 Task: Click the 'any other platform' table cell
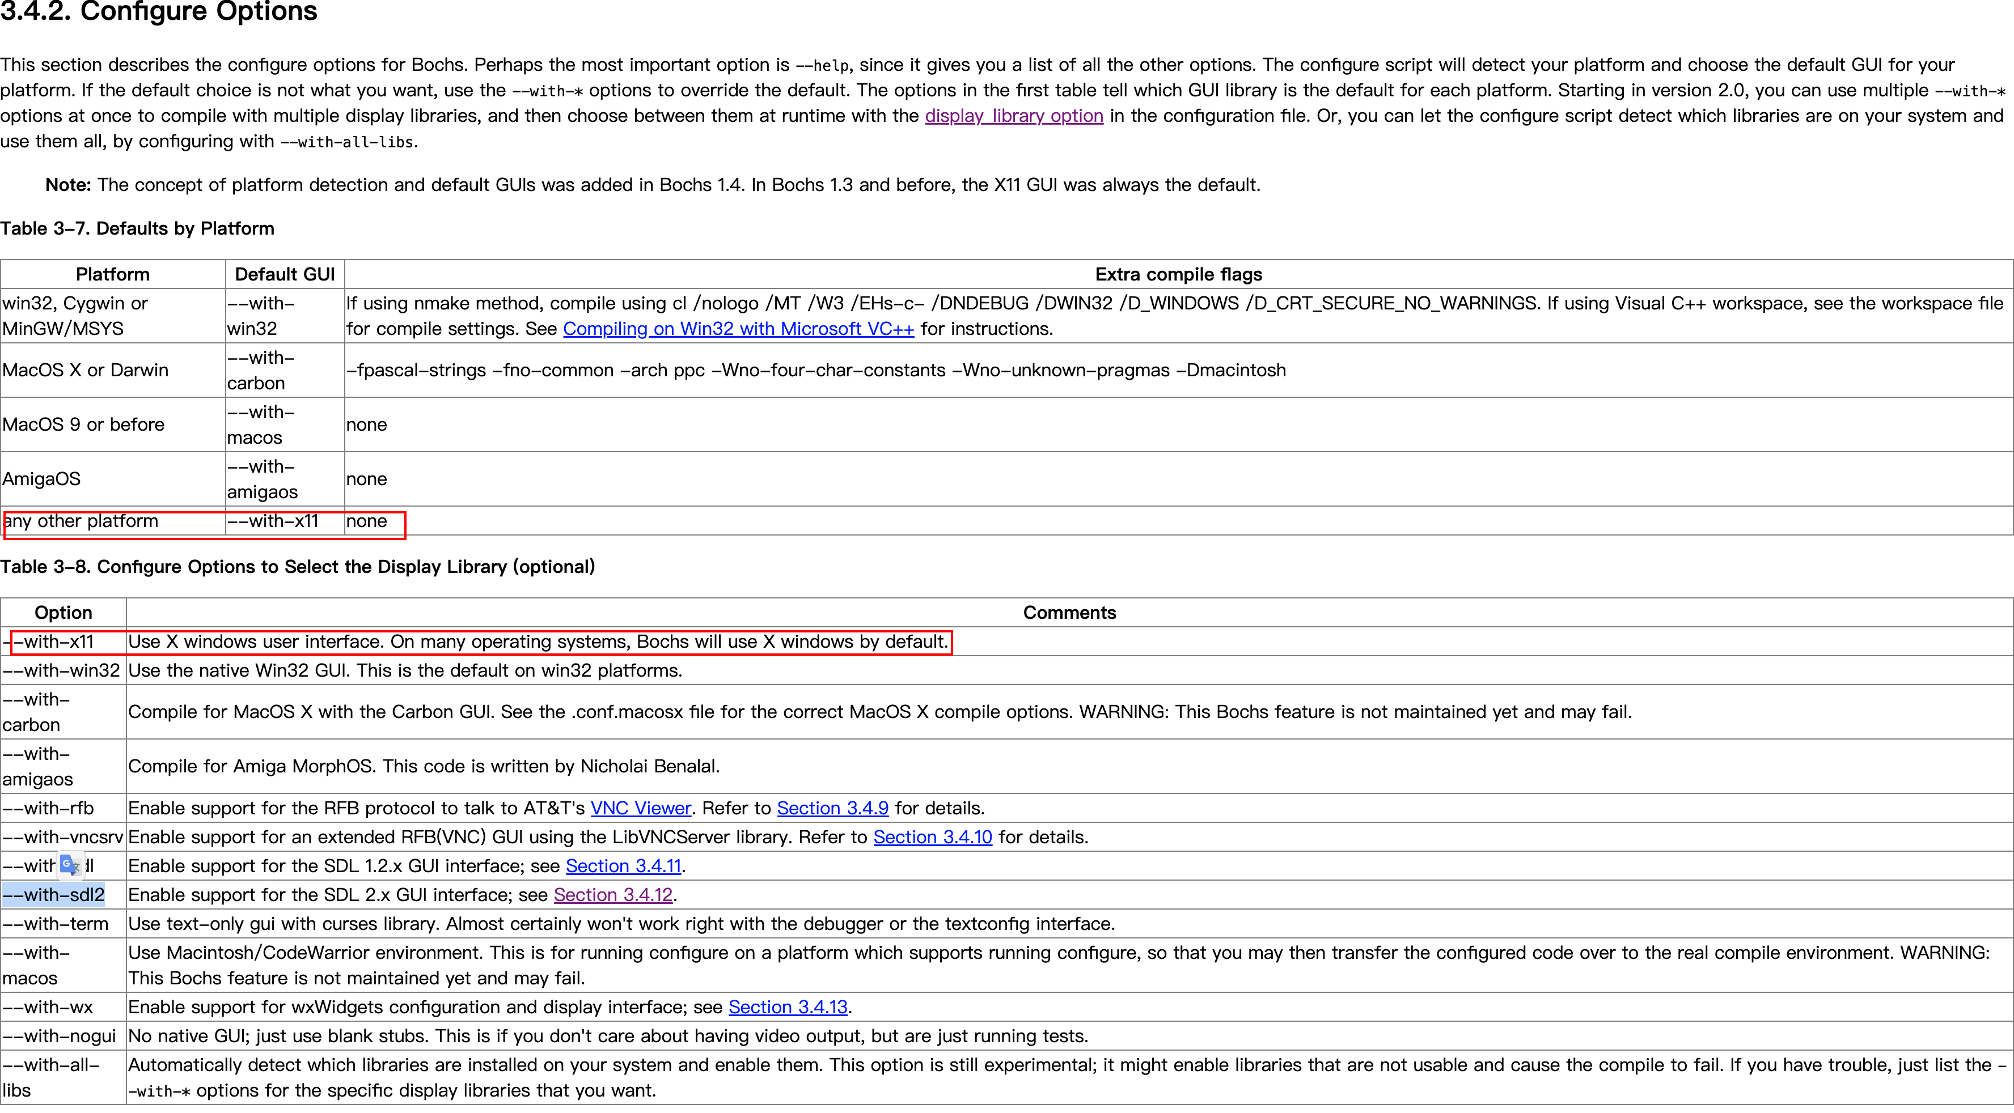tap(81, 521)
